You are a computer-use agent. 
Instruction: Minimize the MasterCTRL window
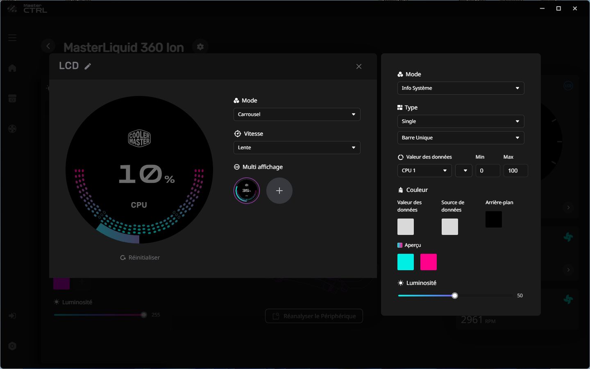point(542,8)
